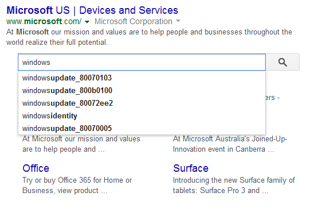Open the Microsoft US Devices and Services title
Image resolution: width=314 pixels, height=208 pixels.
92,10
